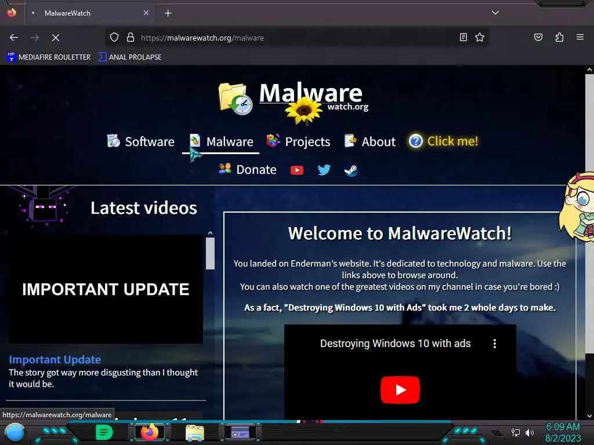The image size is (594, 445).
Task: Click page scrollbar down arrow
Action: pos(589,416)
